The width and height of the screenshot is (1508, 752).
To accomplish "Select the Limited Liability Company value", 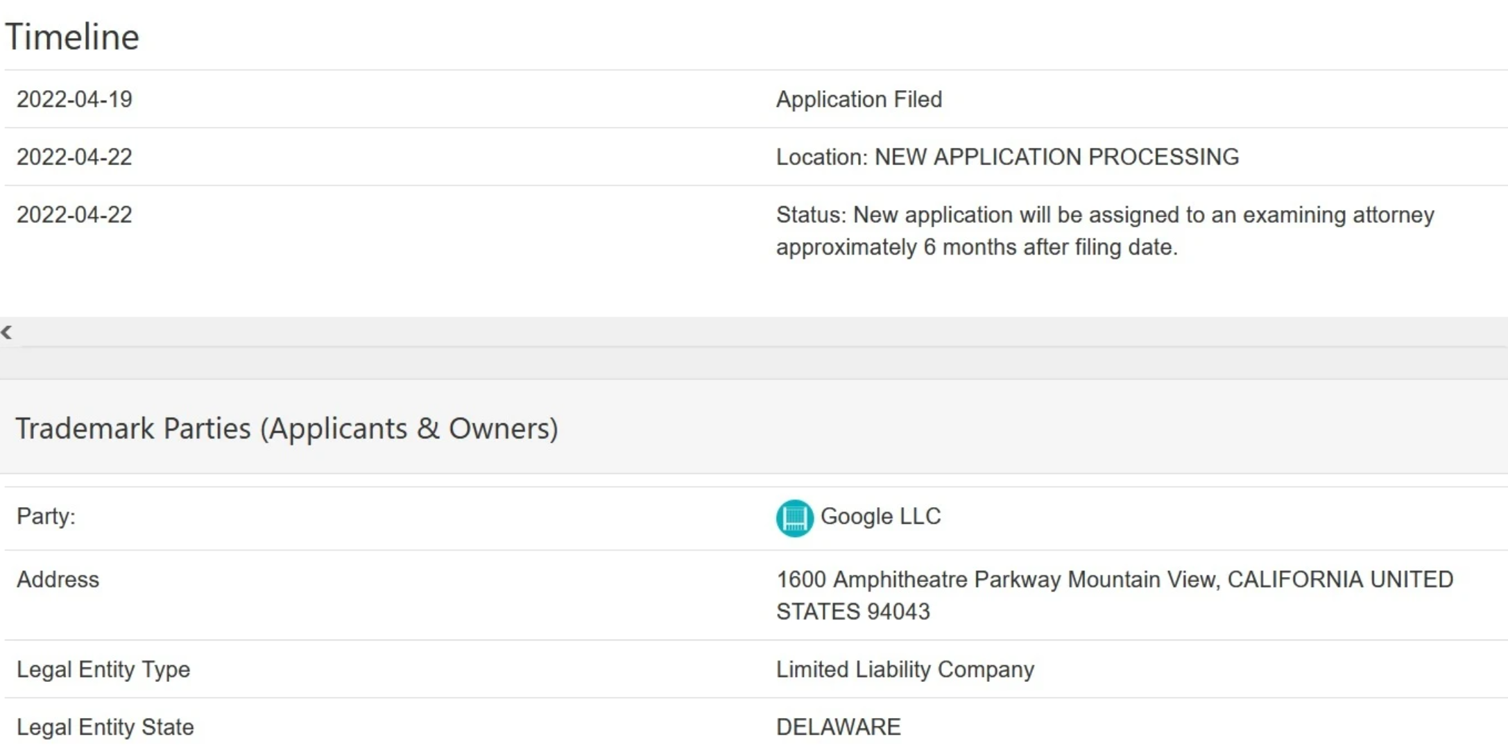I will tap(905, 669).
